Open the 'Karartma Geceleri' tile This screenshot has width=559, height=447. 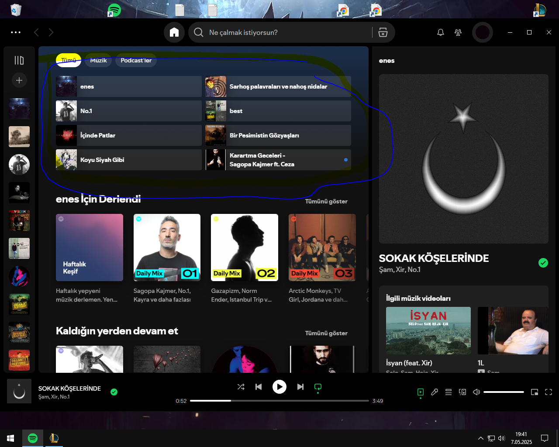278,160
